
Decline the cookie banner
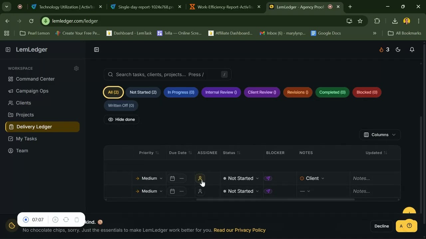pos(381,226)
